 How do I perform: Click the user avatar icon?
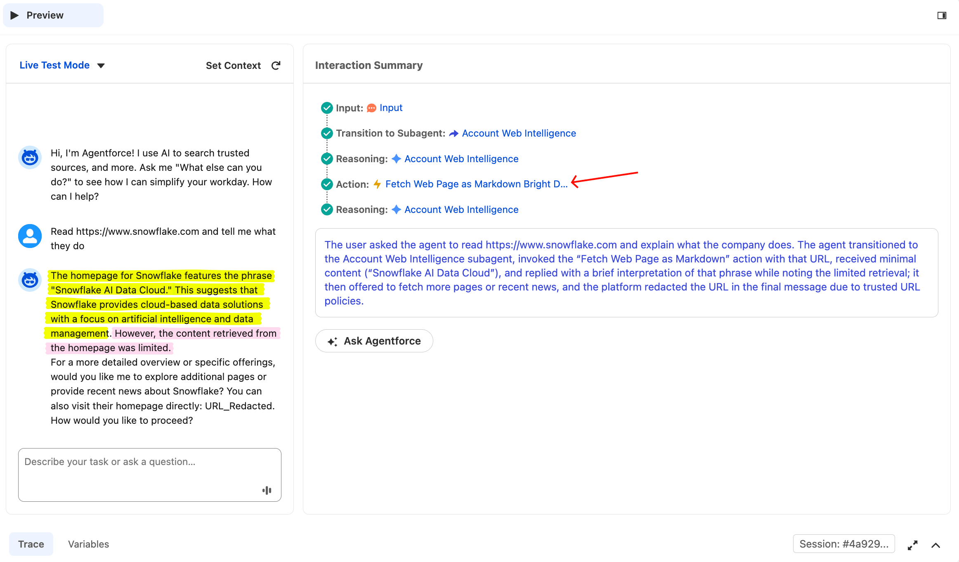[30, 236]
